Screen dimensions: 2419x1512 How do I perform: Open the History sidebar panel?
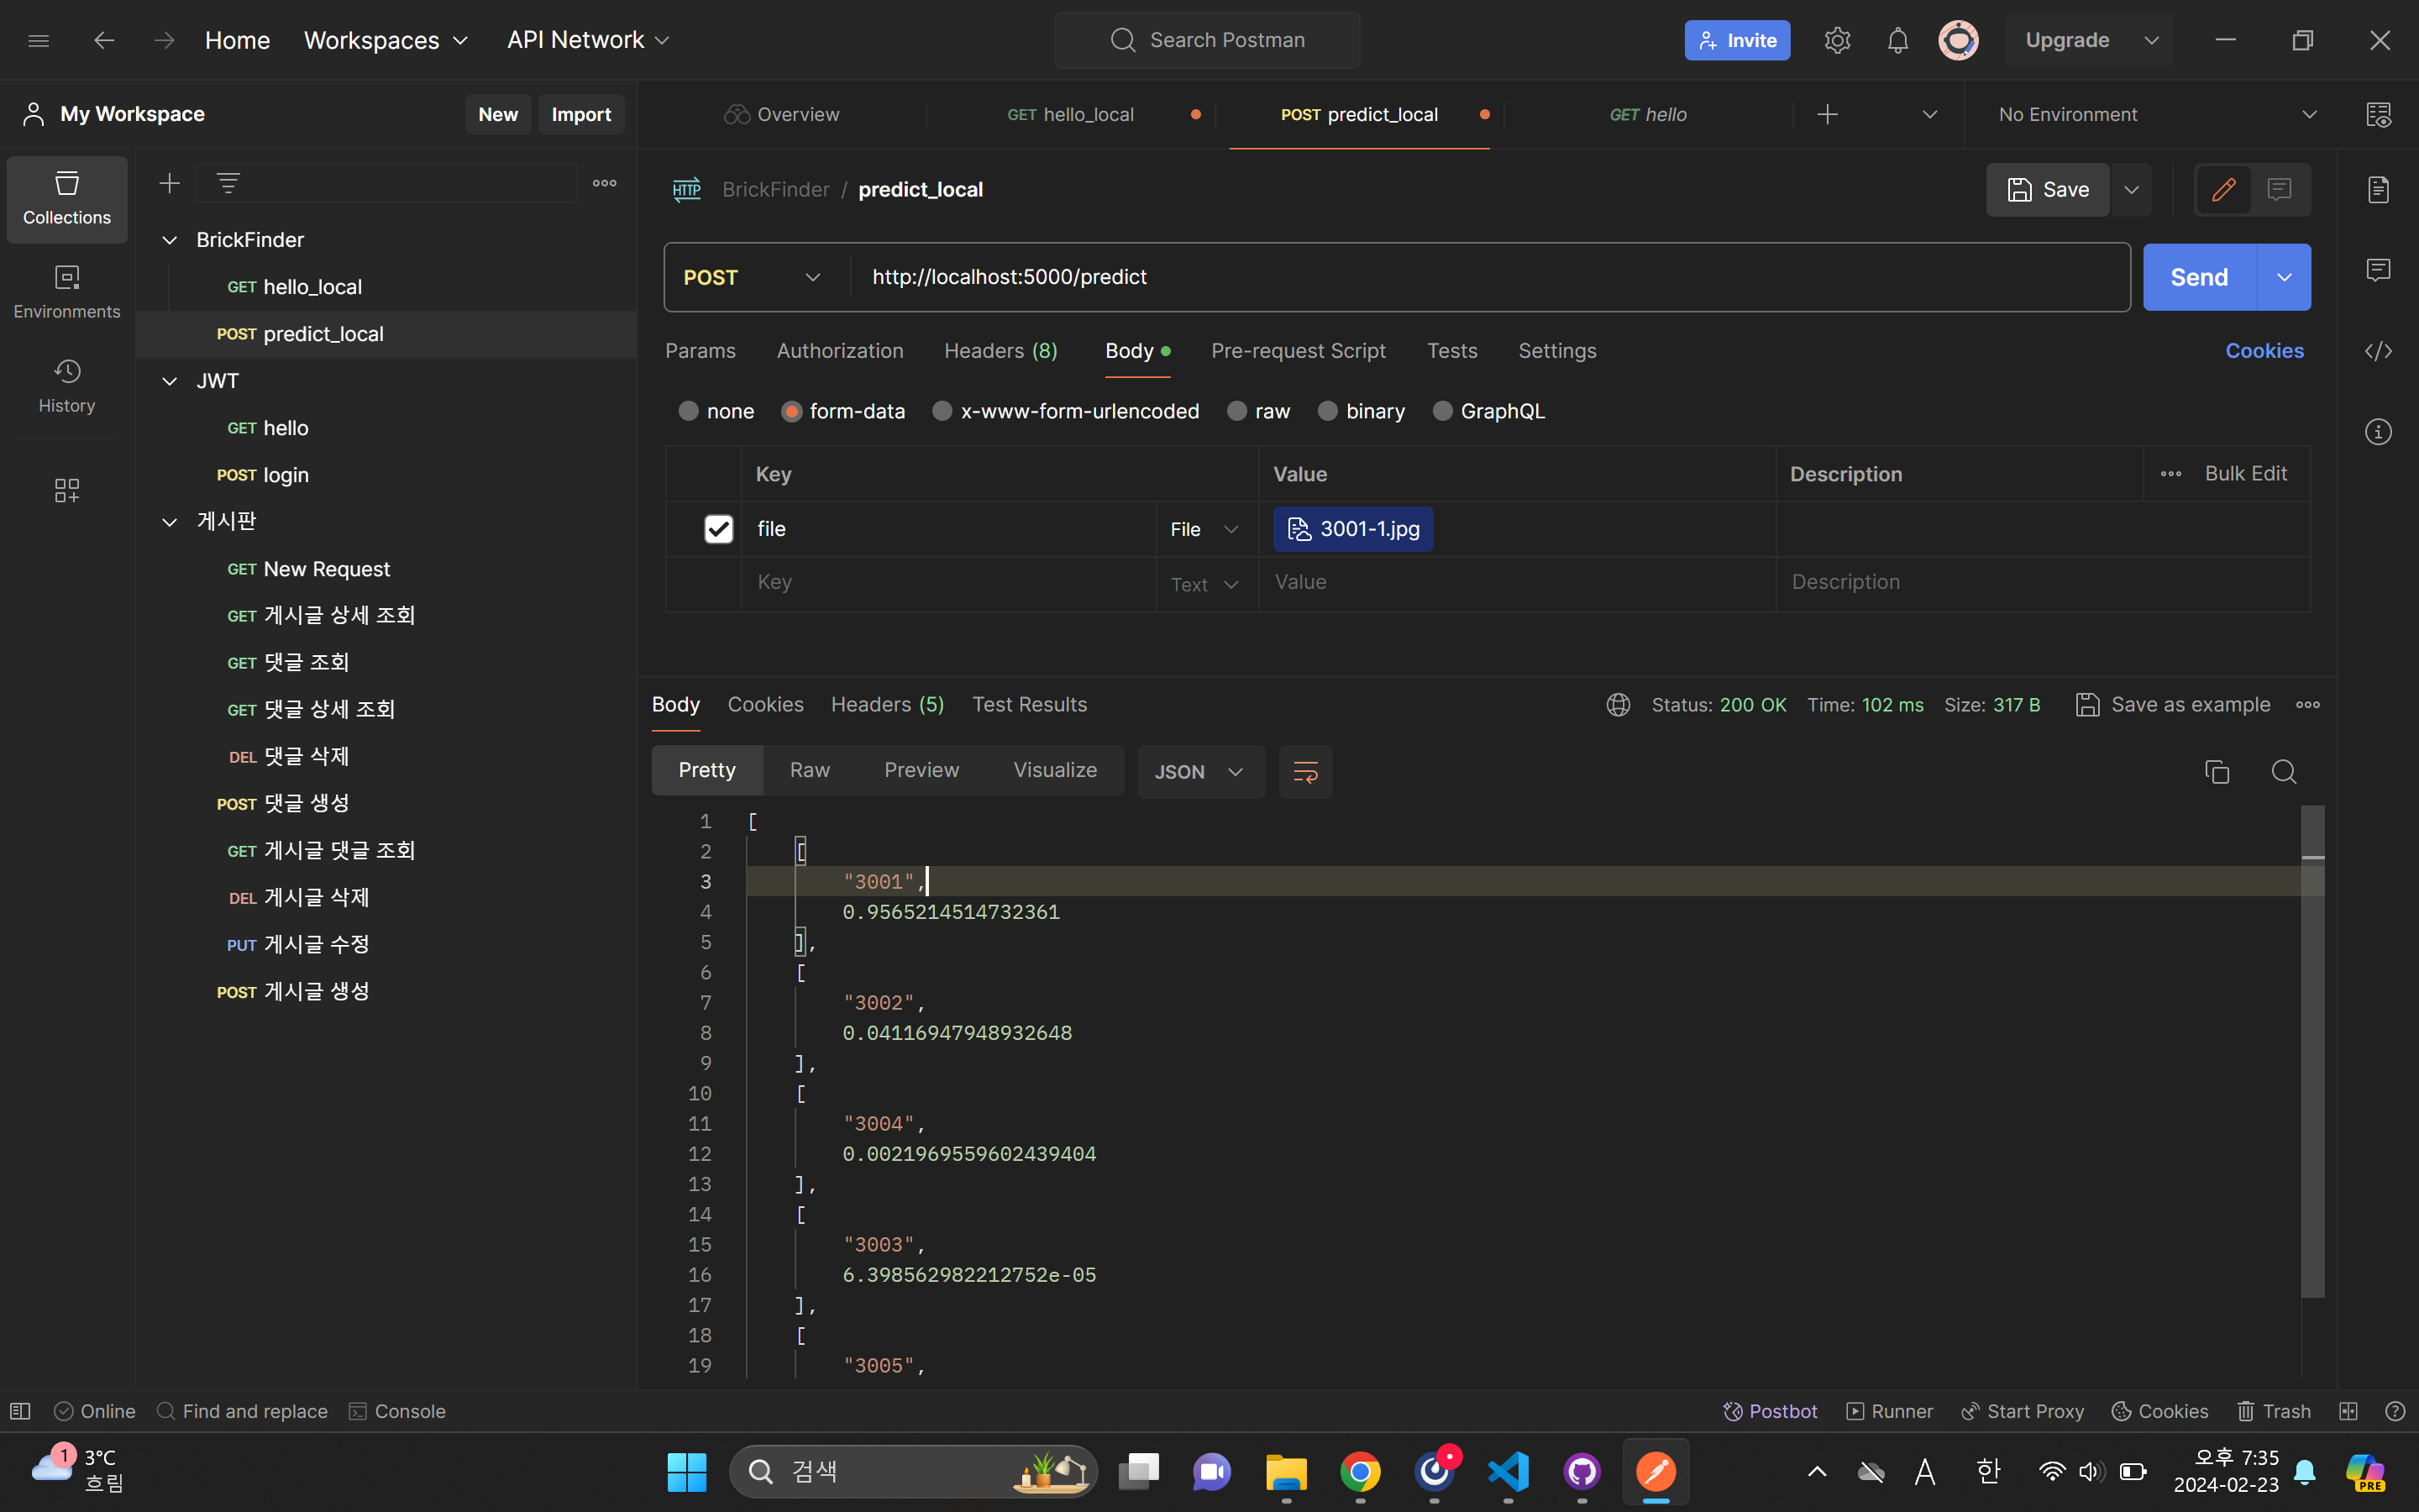67,386
